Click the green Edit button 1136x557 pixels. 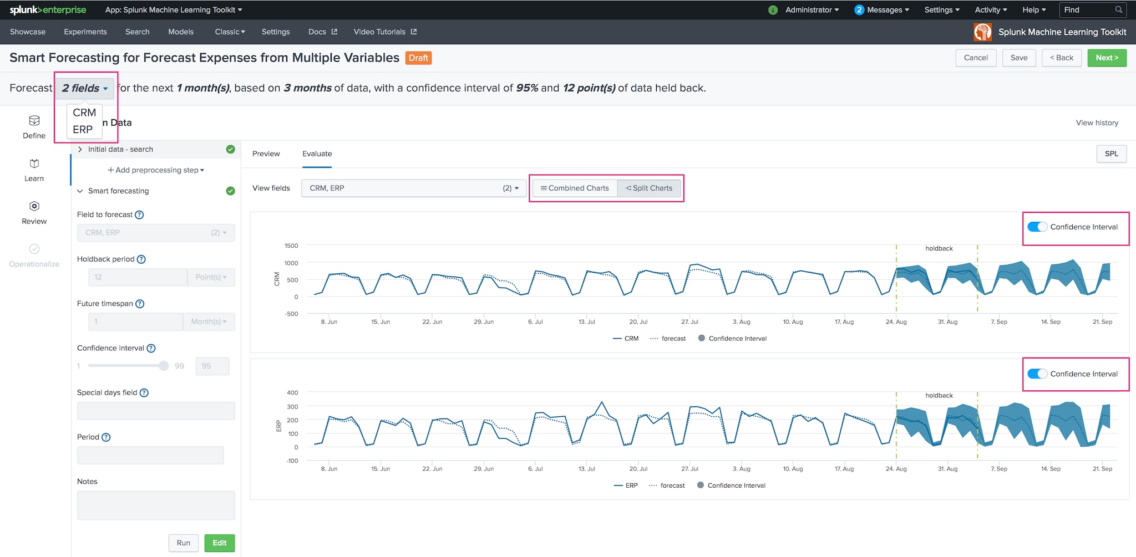pos(220,543)
